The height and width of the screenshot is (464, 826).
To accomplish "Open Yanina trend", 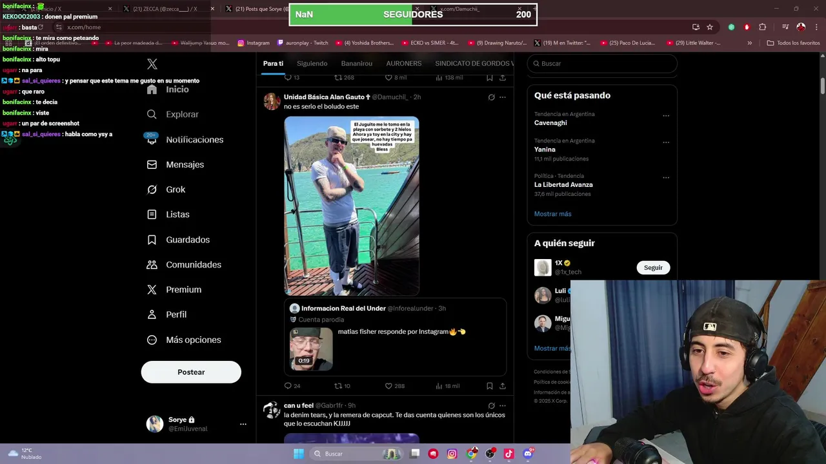I will point(545,149).
